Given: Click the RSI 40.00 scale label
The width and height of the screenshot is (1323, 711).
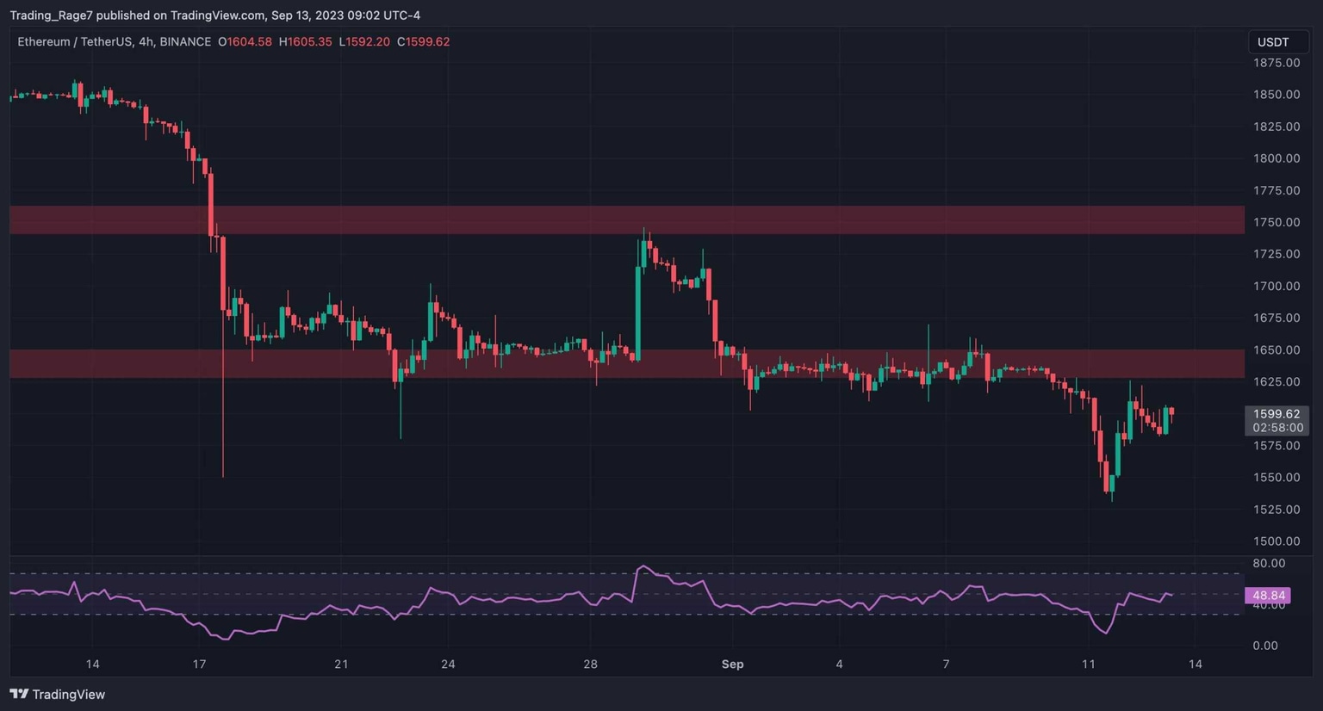Looking at the screenshot, I should (1269, 605).
